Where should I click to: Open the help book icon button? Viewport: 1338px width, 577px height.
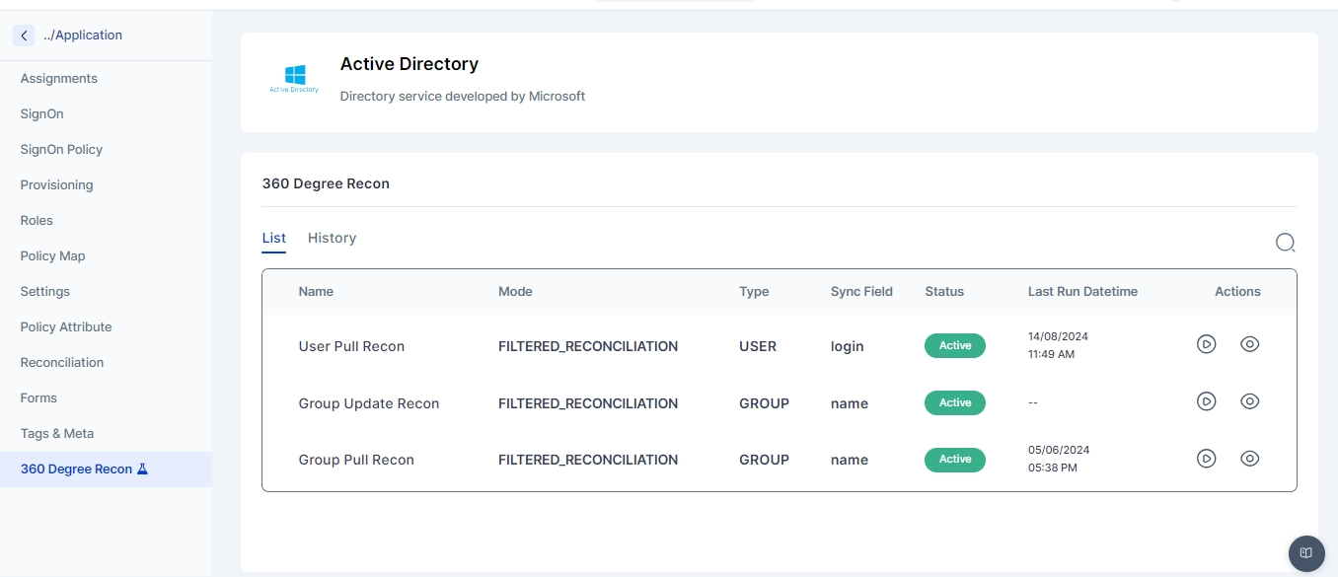pyautogui.click(x=1306, y=553)
